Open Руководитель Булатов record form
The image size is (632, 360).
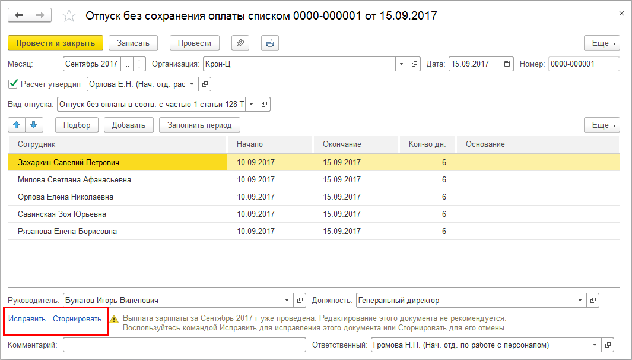click(300, 300)
